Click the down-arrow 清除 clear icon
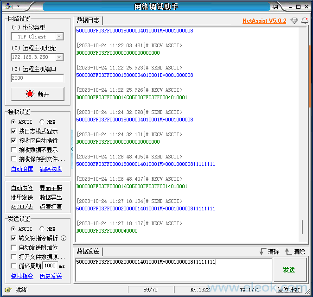 click(x=263, y=252)
